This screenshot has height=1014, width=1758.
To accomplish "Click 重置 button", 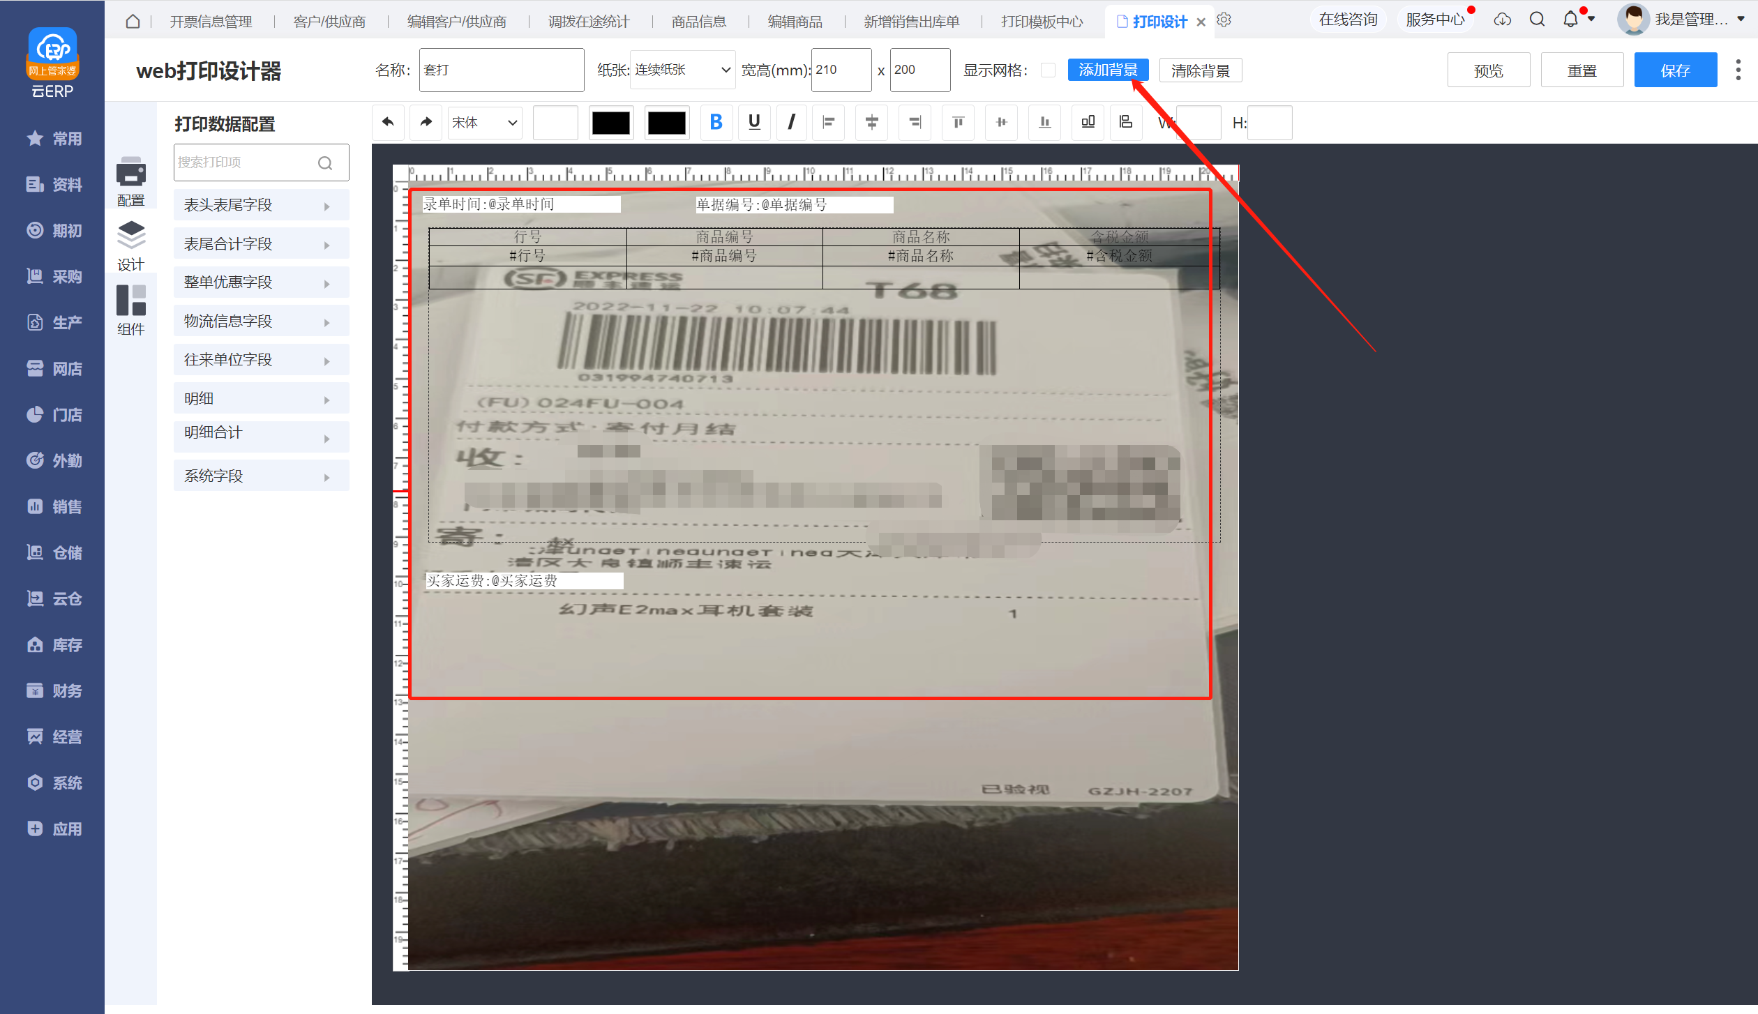I will tap(1582, 70).
